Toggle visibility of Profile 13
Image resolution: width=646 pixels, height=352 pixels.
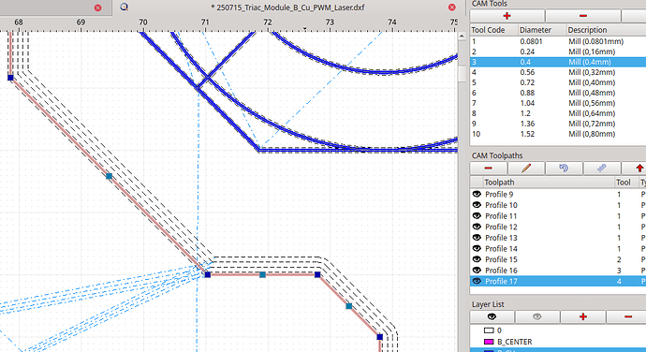[x=477, y=238]
